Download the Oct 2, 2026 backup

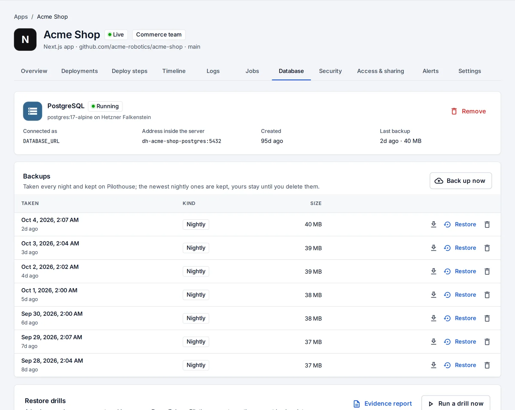[x=434, y=271]
